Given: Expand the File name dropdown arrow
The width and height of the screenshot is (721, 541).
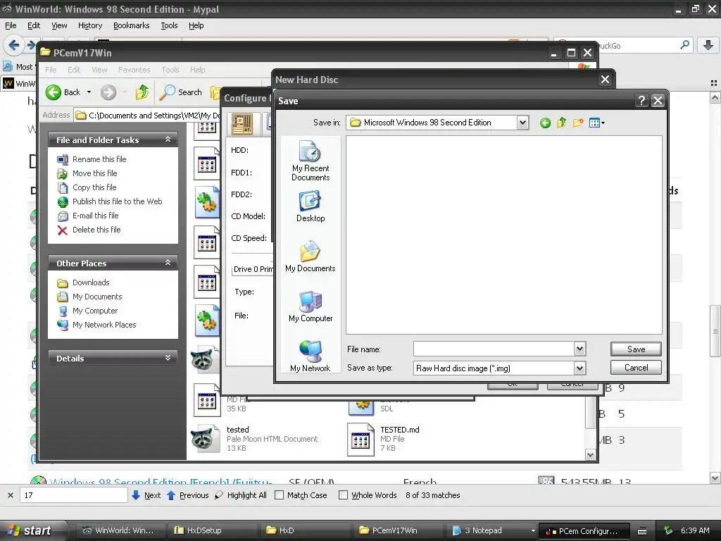Looking at the screenshot, I should click(579, 349).
